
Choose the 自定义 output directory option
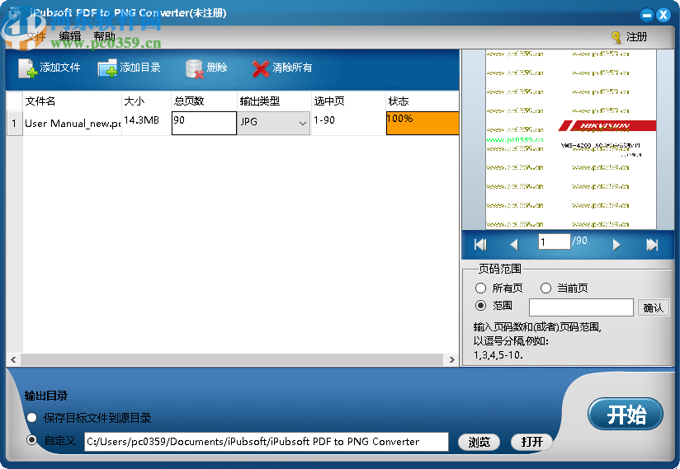(x=31, y=440)
